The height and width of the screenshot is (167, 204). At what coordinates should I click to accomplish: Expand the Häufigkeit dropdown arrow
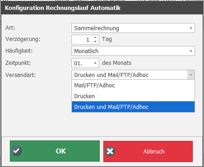191,51
